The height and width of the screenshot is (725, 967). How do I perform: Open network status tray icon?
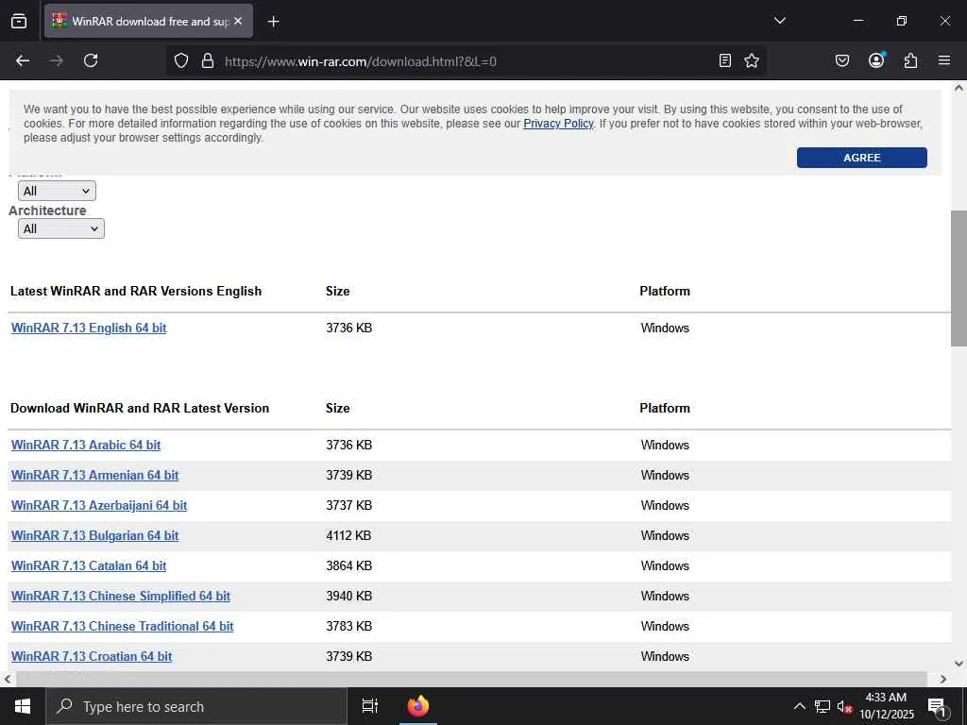823,706
